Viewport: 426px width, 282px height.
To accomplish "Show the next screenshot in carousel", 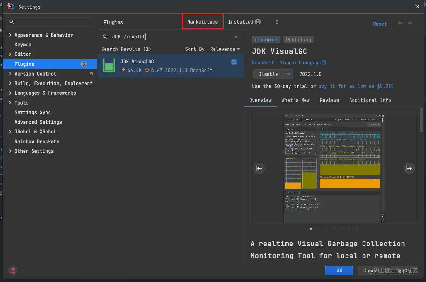I will pyautogui.click(x=409, y=168).
